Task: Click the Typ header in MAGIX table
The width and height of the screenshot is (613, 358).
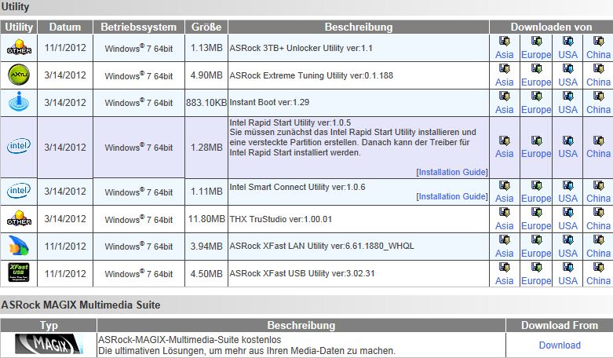Action: point(49,325)
